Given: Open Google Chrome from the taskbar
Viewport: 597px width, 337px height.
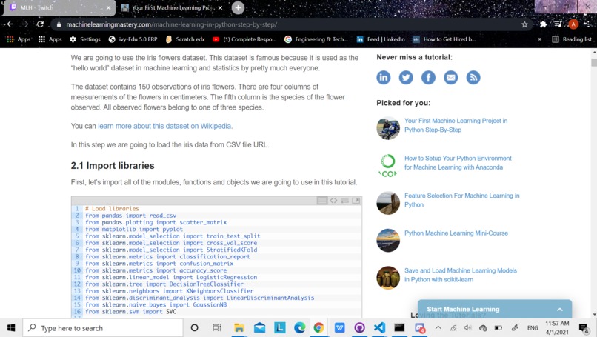Looking at the screenshot, I should pos(318,328).
